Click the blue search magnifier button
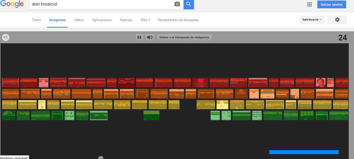Image resolution: width=354 pixels, height=159 pixels. point(189,4)
